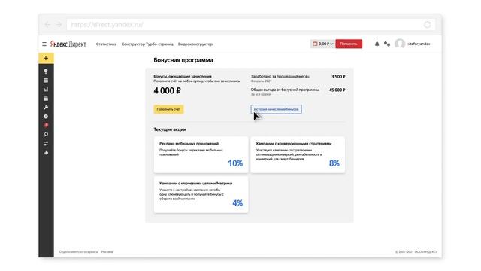
Task: Open the 0,00 ₽ balance dropdown
Action: point(322,44)
